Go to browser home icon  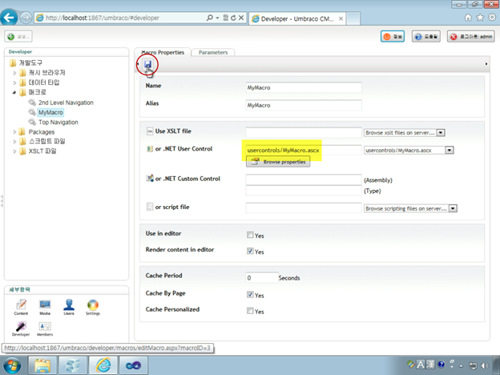click(468, 18)
